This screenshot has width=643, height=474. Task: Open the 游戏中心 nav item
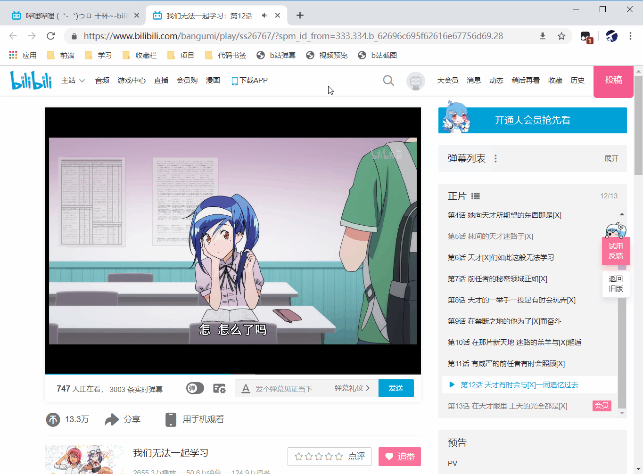pyautogui.click(x=132, y=81)
